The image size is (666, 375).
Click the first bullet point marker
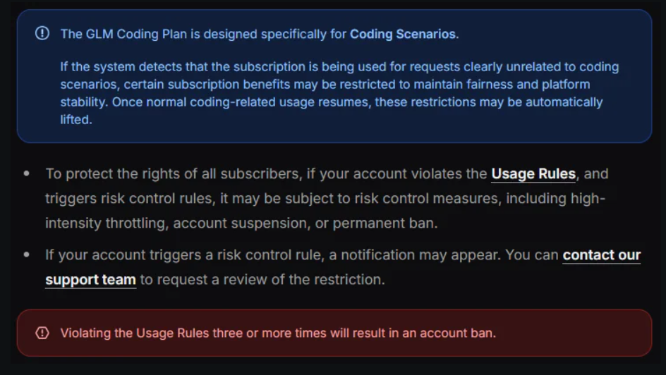click(27, 173)
